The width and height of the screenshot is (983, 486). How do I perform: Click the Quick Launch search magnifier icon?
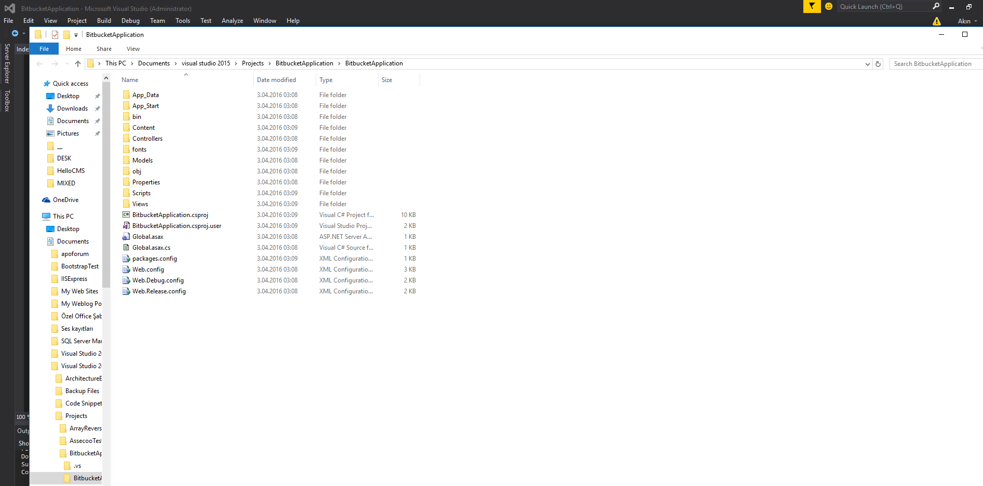pos(936,6)
